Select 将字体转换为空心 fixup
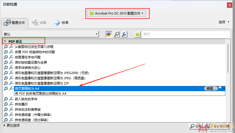This screenshot has height=133, width=235. point(28,68)
